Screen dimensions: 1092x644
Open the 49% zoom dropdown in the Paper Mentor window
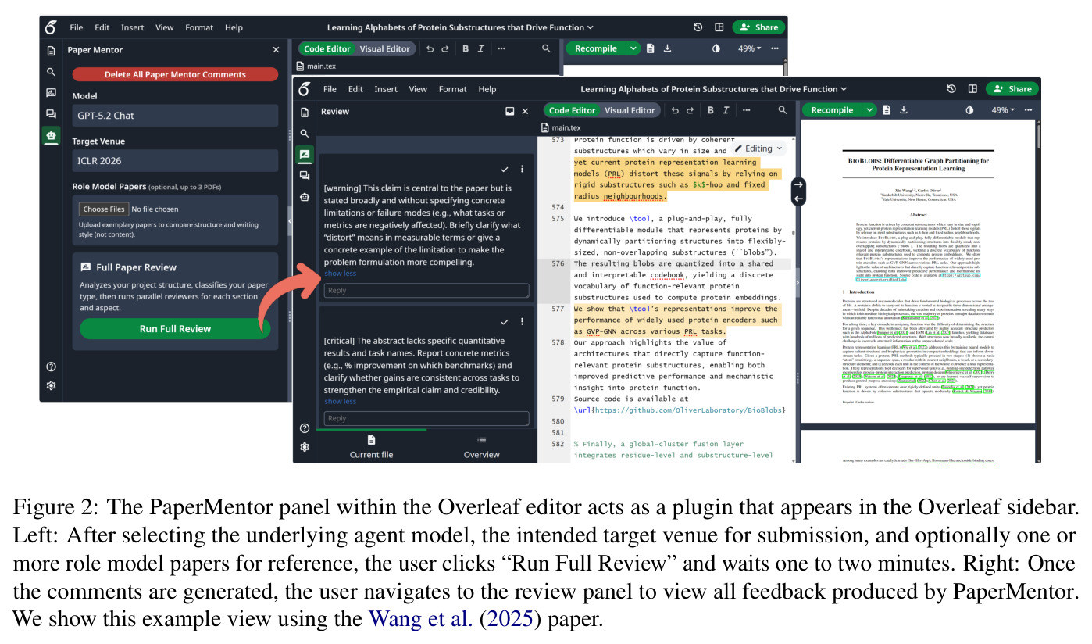point(750,48)
